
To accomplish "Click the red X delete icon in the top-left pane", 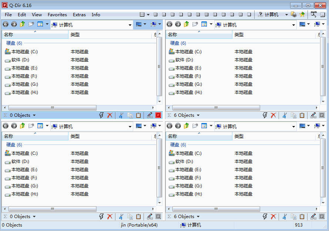I will 110,115.
